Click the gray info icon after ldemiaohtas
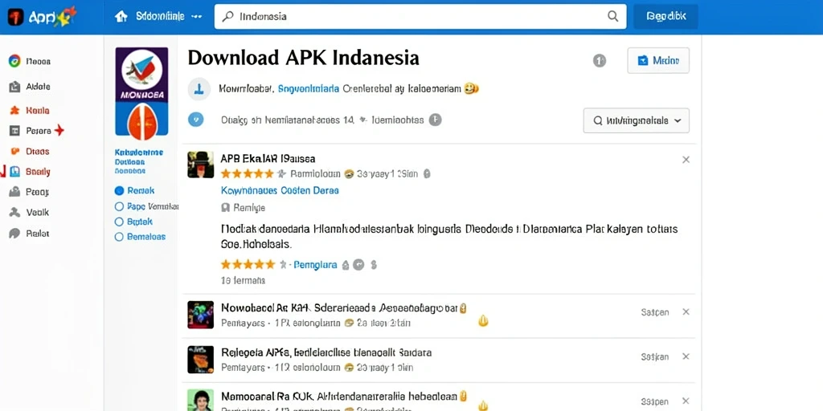The width and height of the screenshot is (823, 411). tap(435, 120)
